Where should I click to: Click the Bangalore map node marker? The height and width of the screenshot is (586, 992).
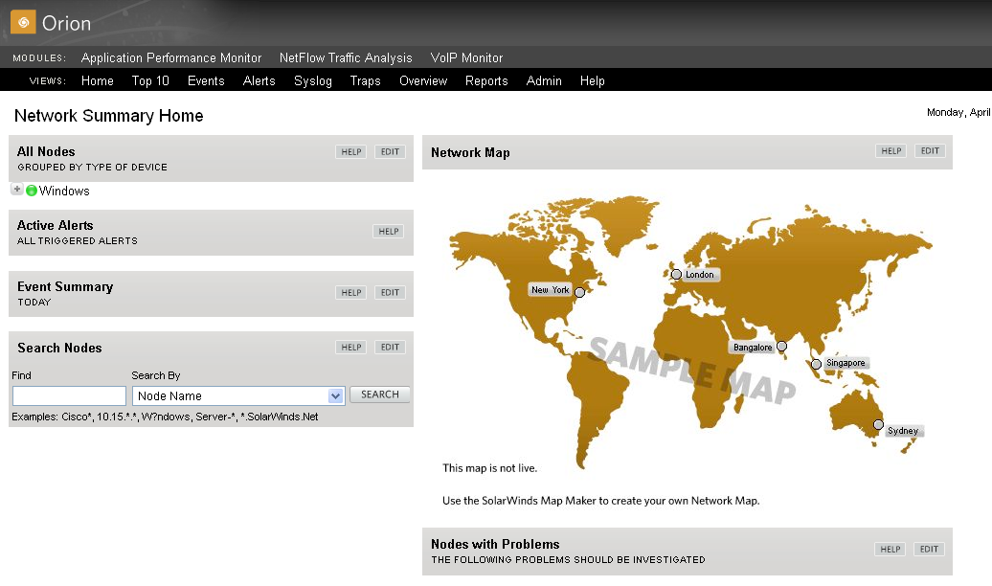pos(782,347)
